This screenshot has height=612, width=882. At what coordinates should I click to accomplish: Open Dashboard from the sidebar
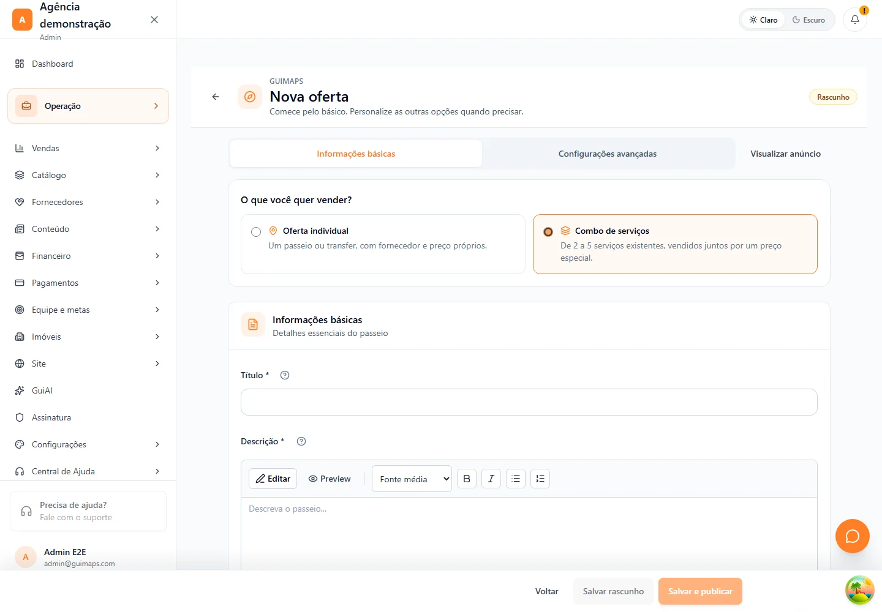88,64
